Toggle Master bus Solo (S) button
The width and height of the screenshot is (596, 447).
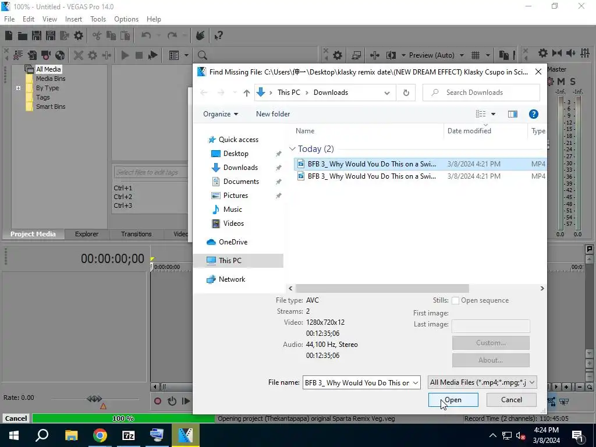(x=573, y=81)
